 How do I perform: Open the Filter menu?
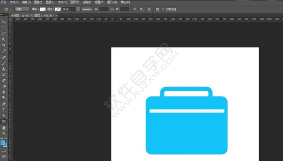87,3
